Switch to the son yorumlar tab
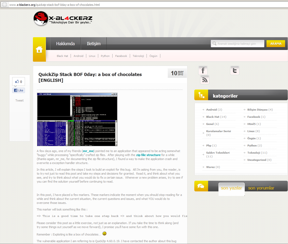The image size is (288, 244). pyautogui.click(x=261, y=188)
